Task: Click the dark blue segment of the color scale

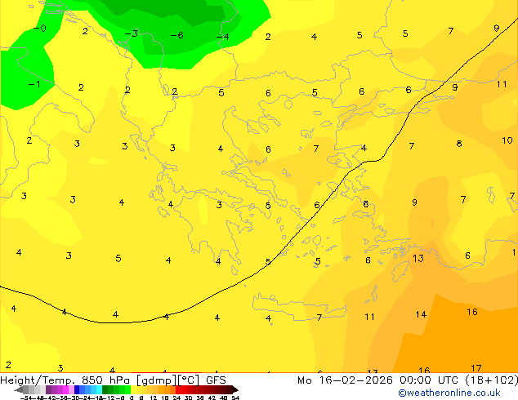Action: pyautogui.click(x=77, y=389)
